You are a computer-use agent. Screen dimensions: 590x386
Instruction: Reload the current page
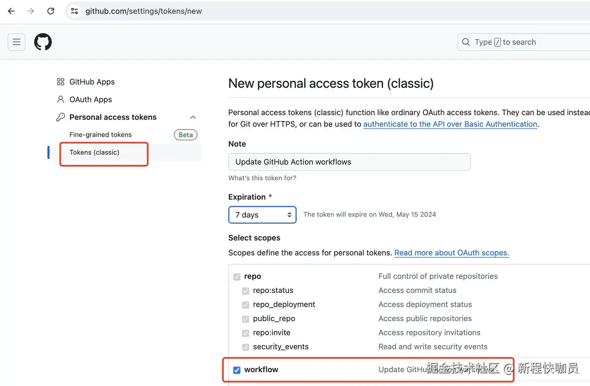point(51,11)
